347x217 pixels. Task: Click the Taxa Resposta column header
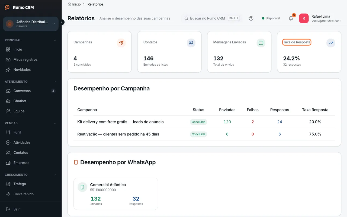tap(315, 110)
